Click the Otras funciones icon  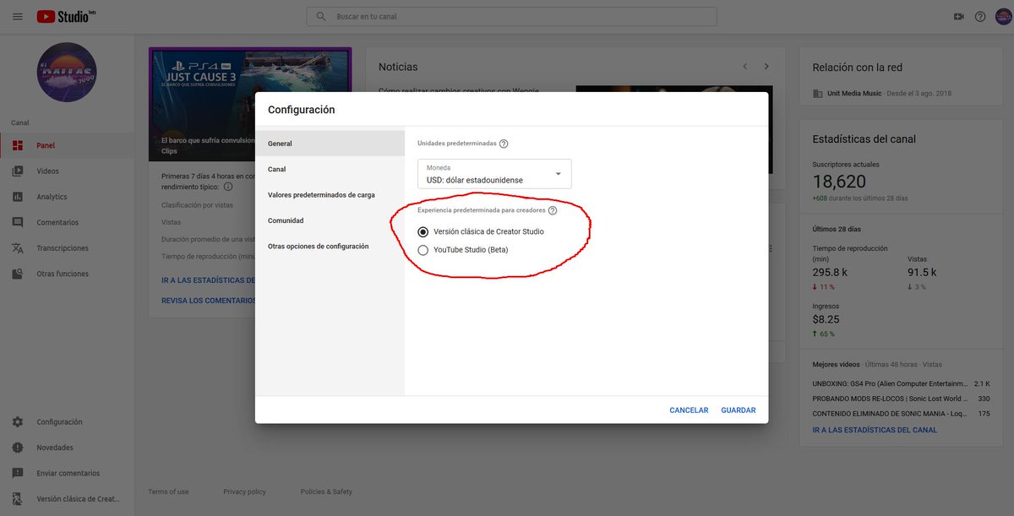(x=18, y=274)
